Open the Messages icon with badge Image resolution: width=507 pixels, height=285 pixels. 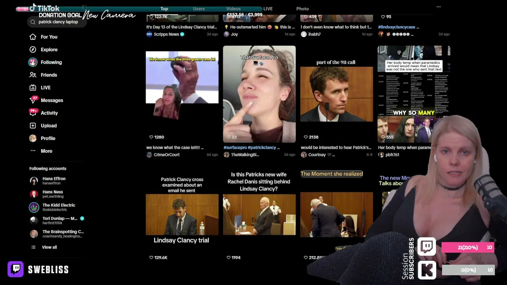click(33, 100)
